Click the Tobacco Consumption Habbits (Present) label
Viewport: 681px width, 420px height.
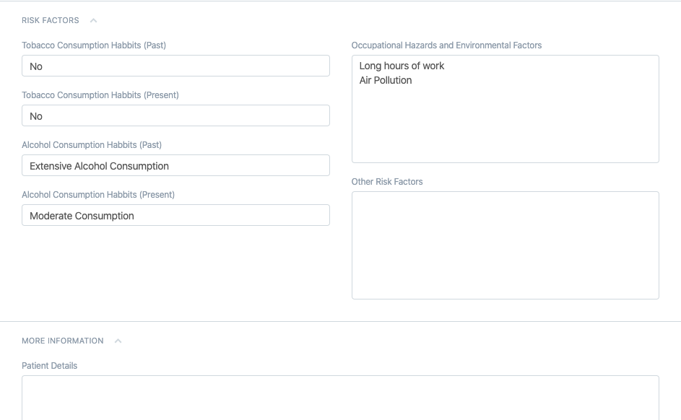[100, 95]
